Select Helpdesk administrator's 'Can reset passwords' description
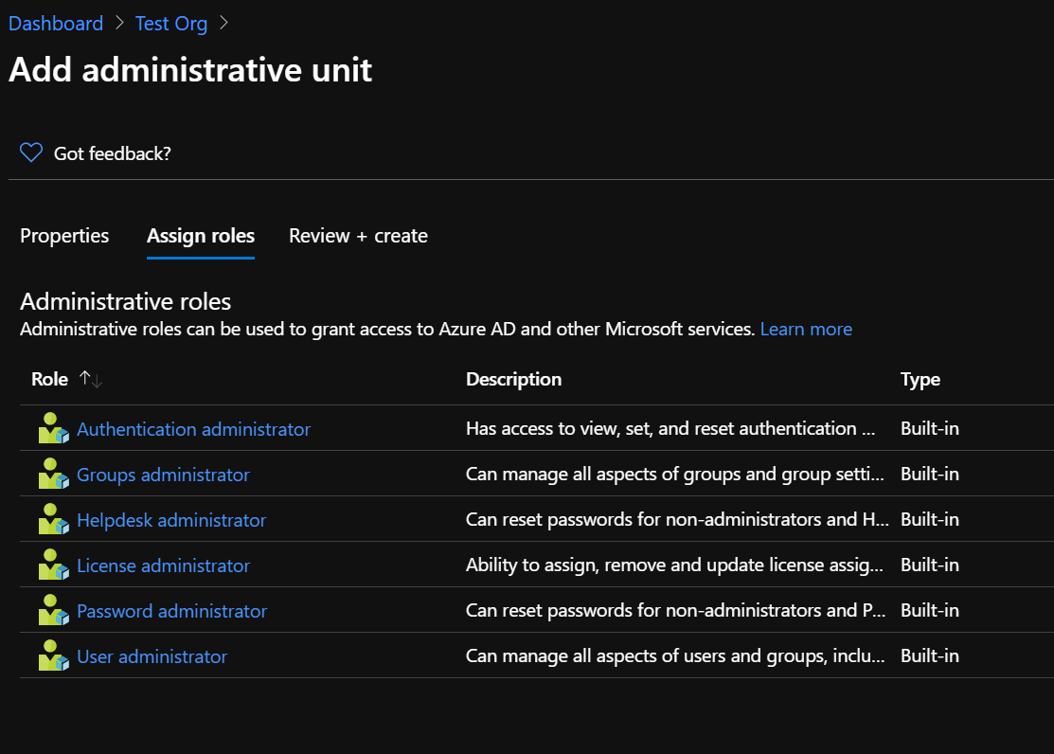The image size is (1054, 754). click(x=678, y=520)
